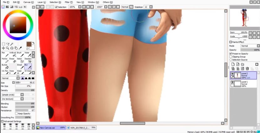Click the Persistence slider
Image resolution: width=260 pixels, height=133 pixels.
coord(25,110)
